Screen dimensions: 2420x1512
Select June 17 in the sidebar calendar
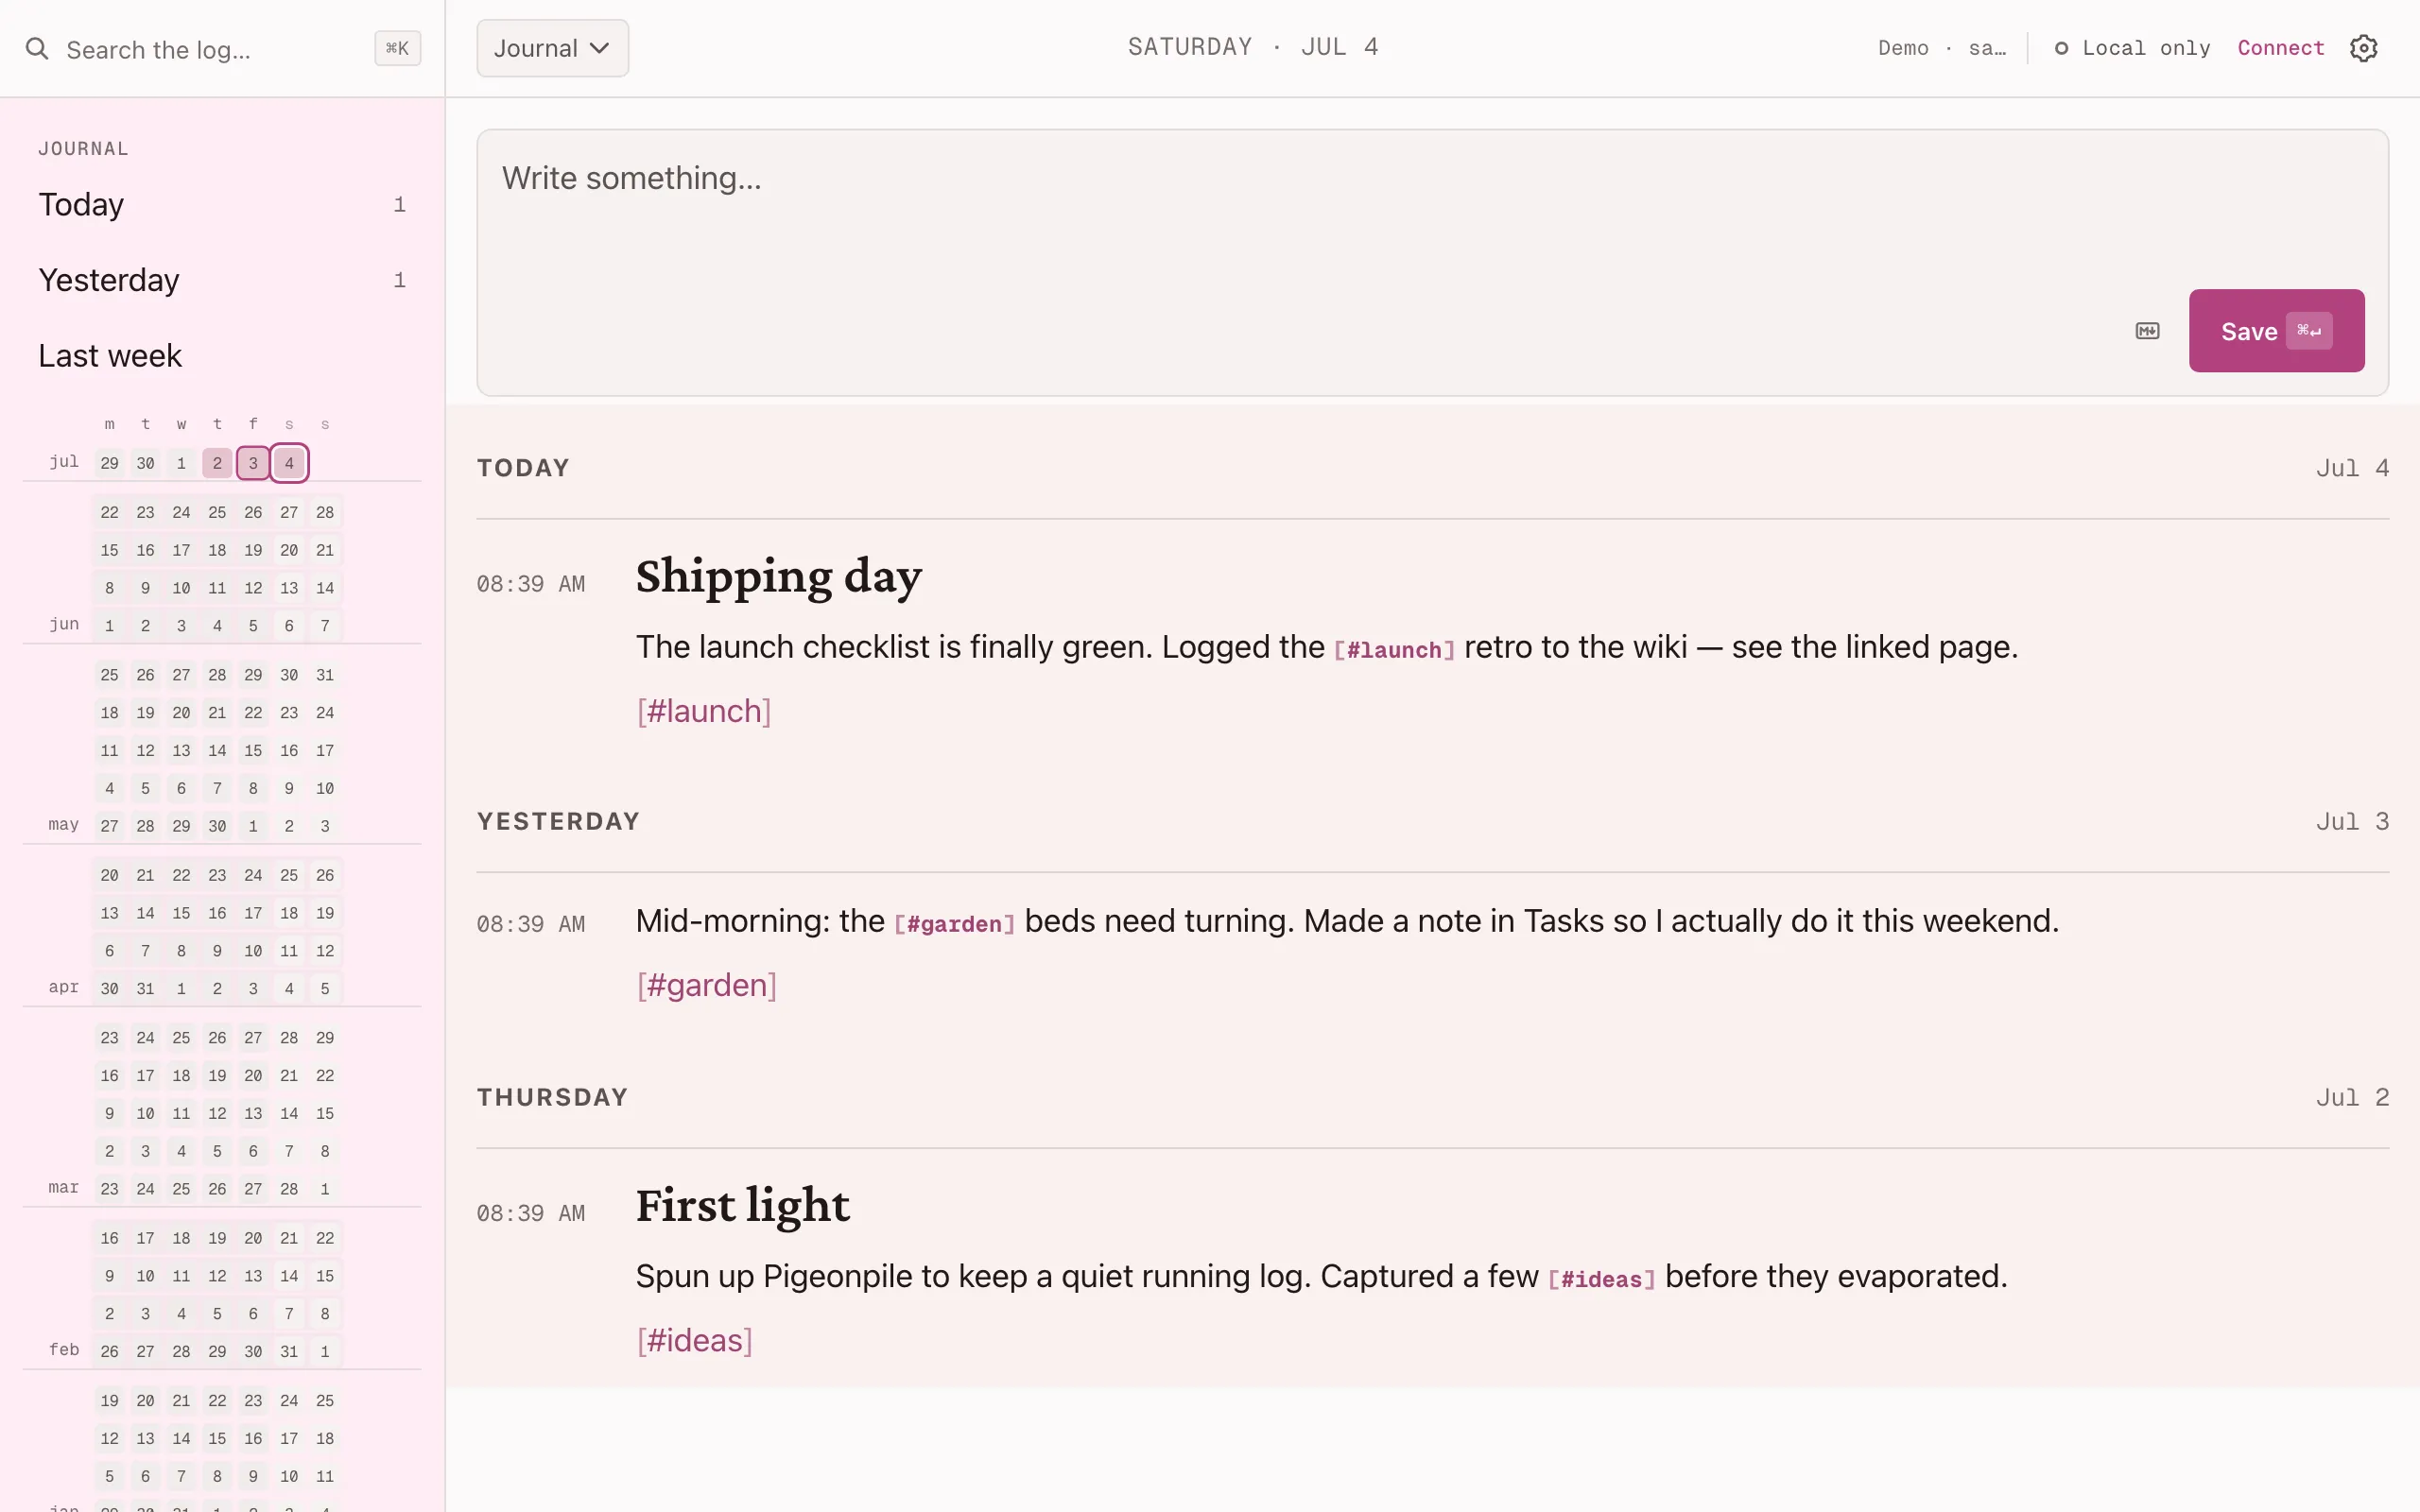pyautogui.click(x=181, y=550)
